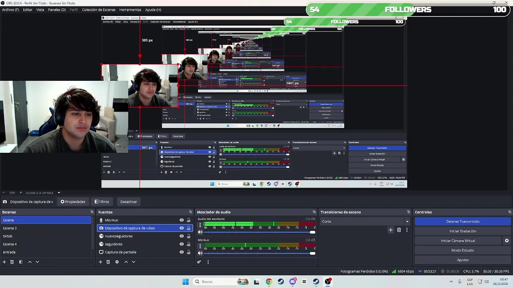Add a scene transition with plus icon

point(391,230)
